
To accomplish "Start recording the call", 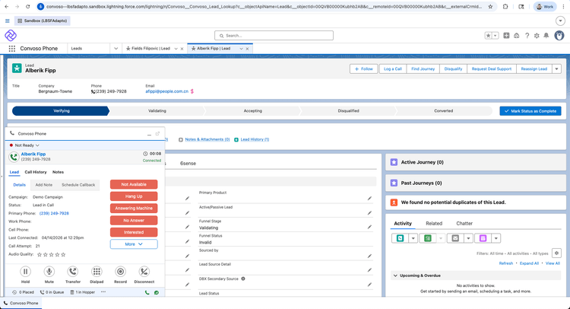I will tap(120, 272).
